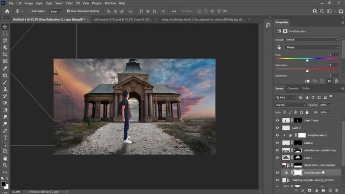The width and height of the screenshot is (345, 194).
Task: Switch to the Paths tab
Action: click(x=306, y=88)
